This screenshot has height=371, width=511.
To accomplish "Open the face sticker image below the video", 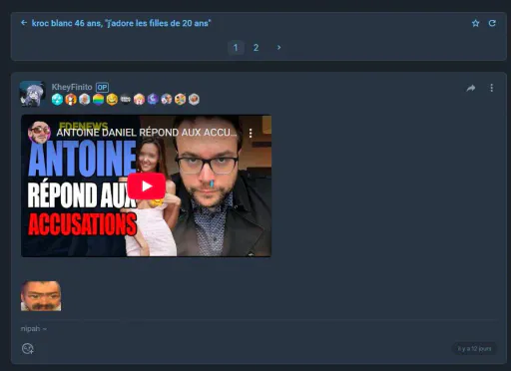I will 41,296.
